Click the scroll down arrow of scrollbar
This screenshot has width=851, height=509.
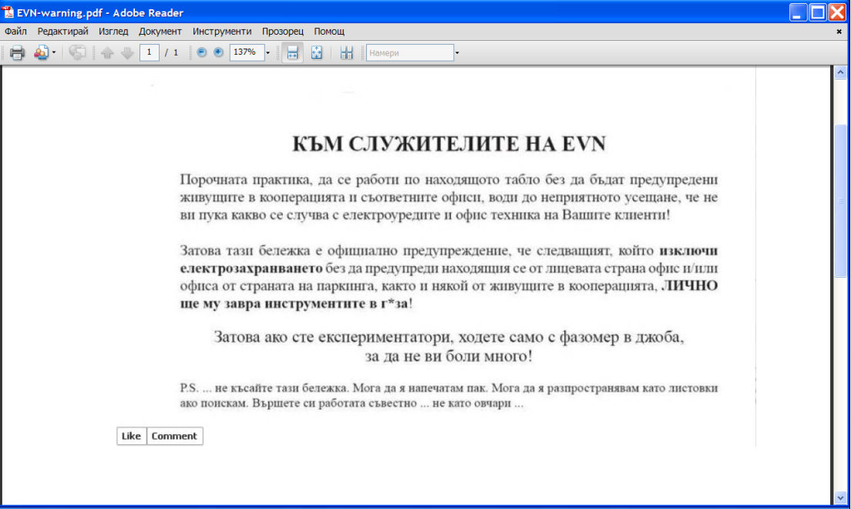coord(841,497)
